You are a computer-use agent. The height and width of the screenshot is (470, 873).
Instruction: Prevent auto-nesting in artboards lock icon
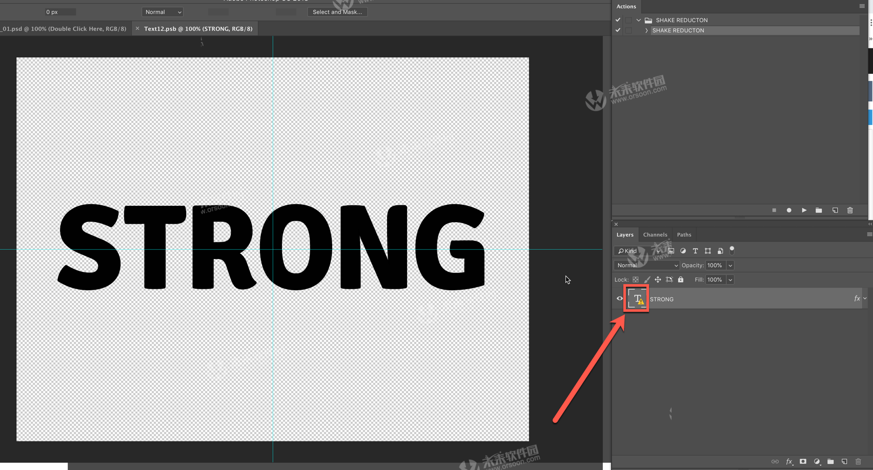tap(669, 280)
